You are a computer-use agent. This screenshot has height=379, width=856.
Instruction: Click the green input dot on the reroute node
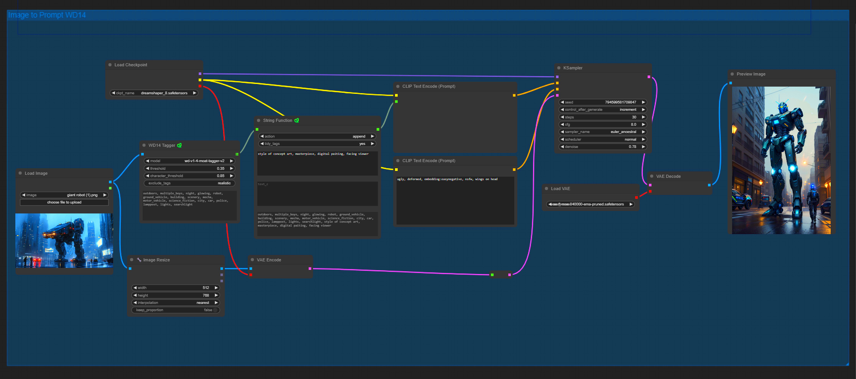(492, 275)
